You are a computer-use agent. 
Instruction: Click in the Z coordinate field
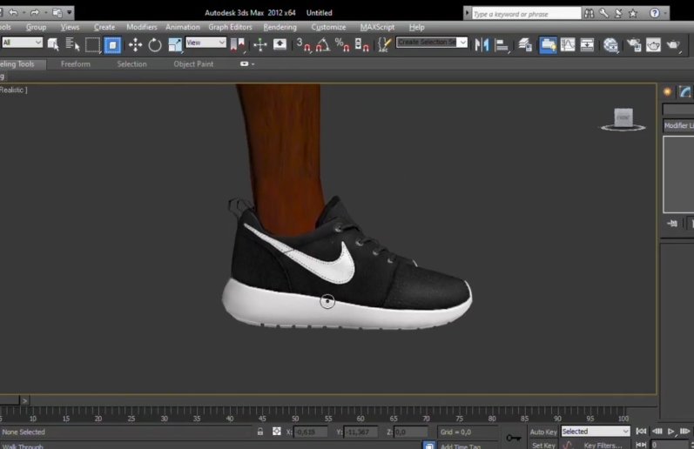[411, 432]
